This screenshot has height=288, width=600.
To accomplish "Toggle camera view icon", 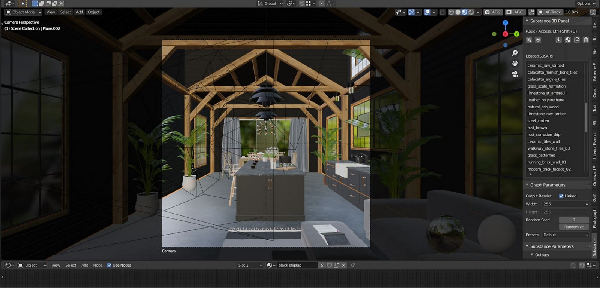I will 515,74.
